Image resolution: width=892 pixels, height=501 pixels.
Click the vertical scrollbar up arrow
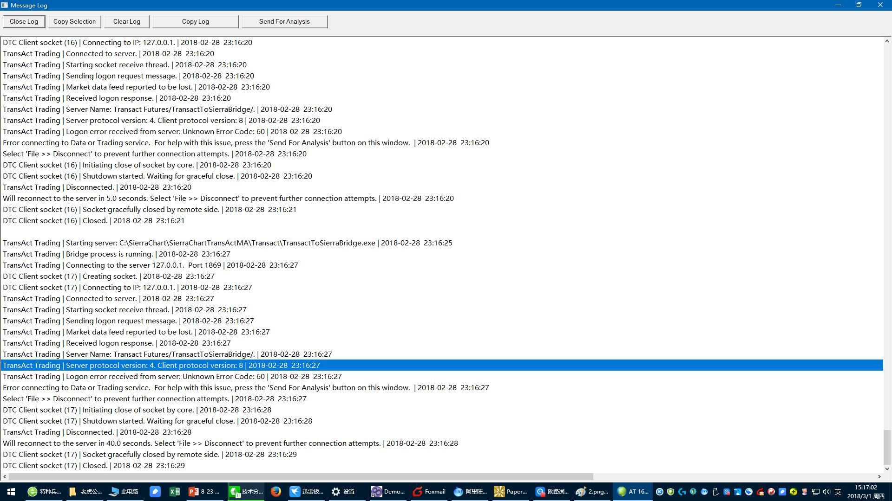pyautogui.click(x=887, y=41)
